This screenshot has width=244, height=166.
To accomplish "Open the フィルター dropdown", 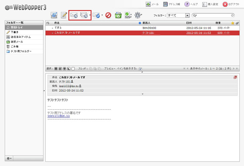I will coord(178,15).
